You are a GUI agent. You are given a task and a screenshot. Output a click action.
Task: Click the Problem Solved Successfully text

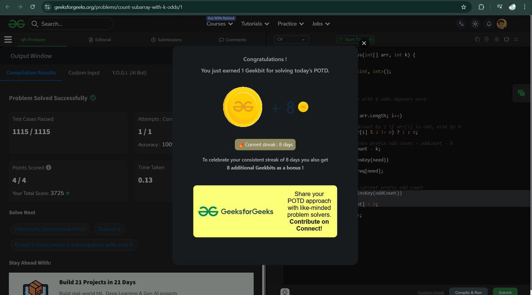tap(48, 98)
